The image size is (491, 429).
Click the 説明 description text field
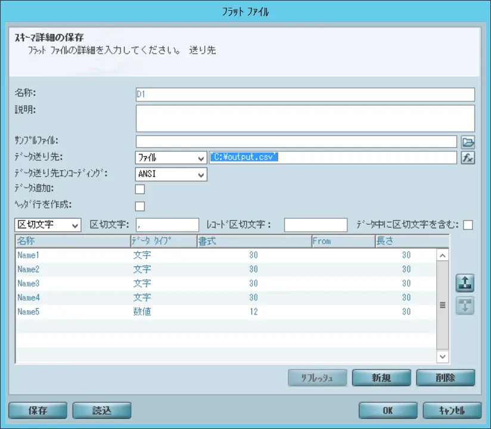pyautogui.click(x=305, y=118)
